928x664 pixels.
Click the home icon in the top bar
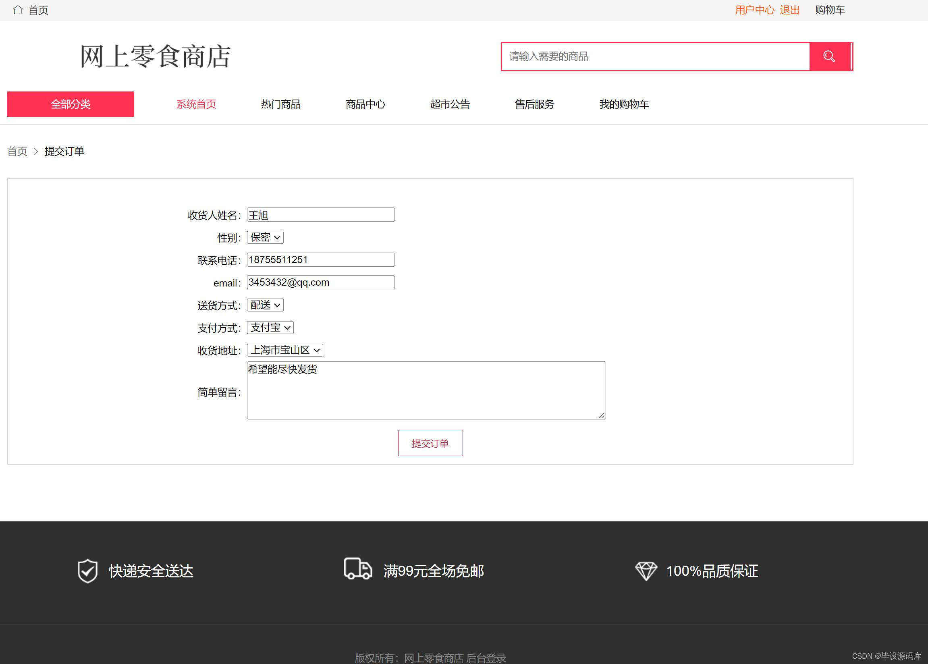pyautogui.click(x=17, y=10)
